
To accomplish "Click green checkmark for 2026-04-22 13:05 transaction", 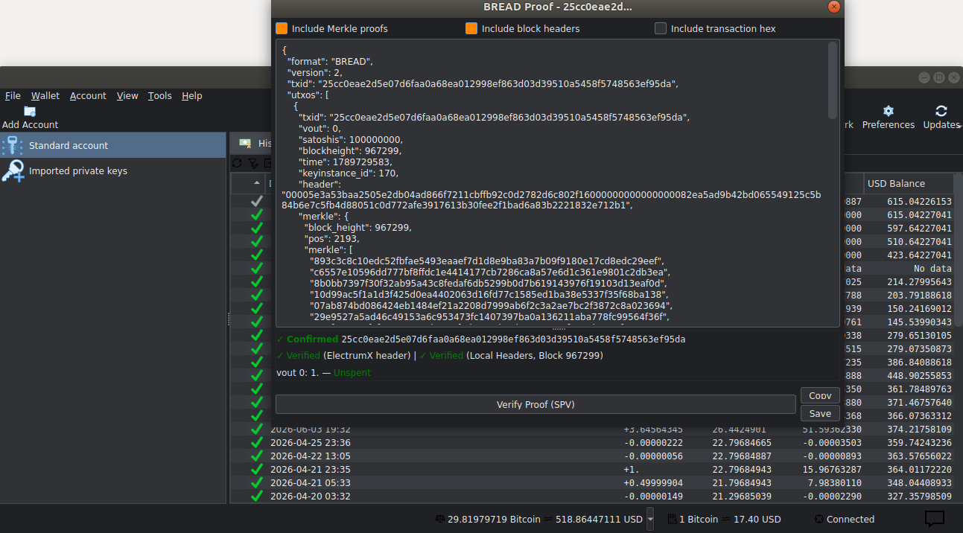I will click(x=257, y=456).
